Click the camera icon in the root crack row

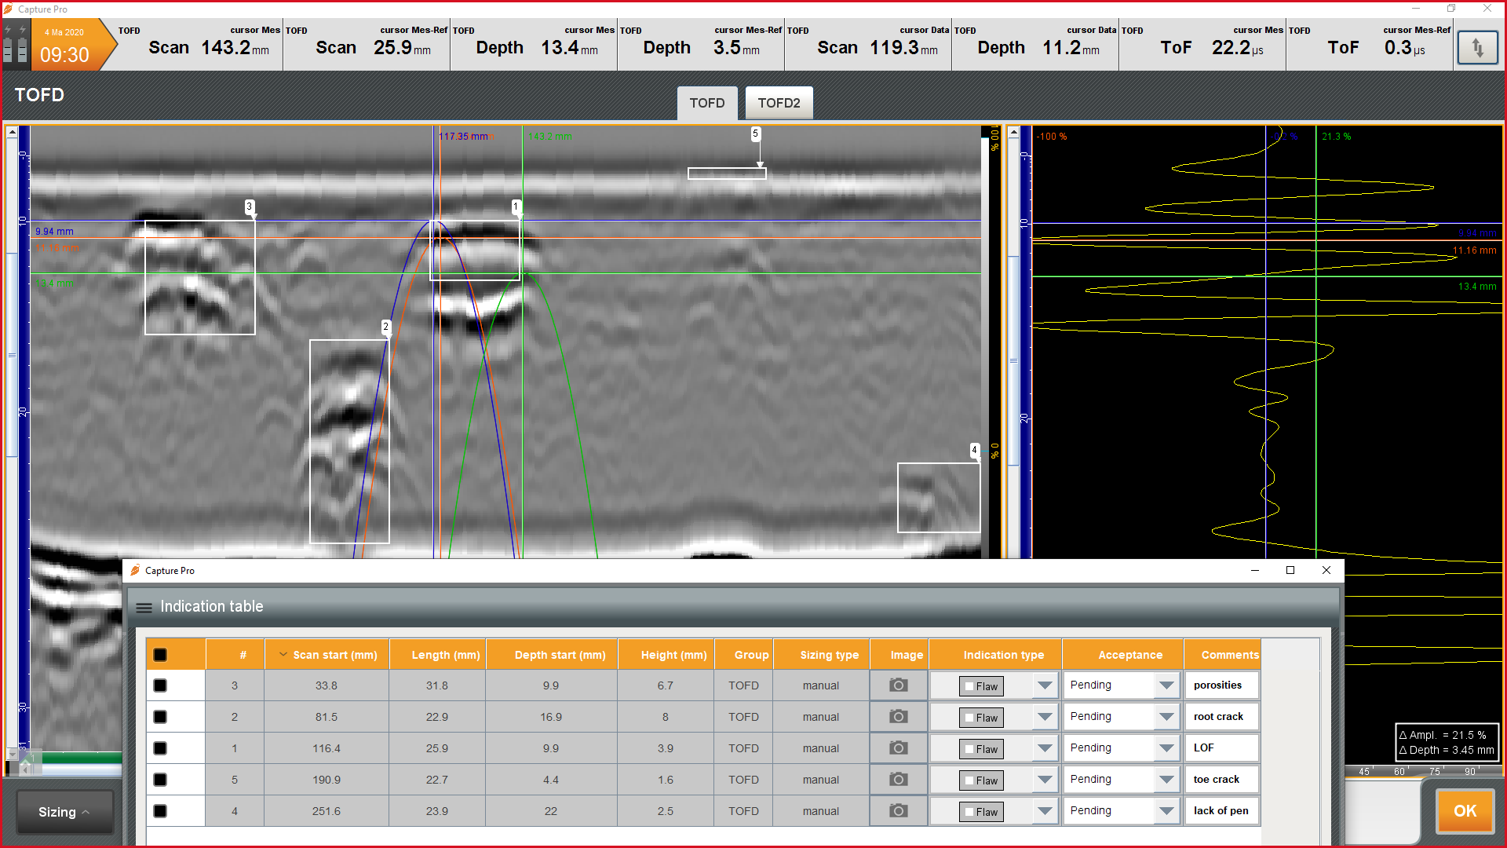898,716
